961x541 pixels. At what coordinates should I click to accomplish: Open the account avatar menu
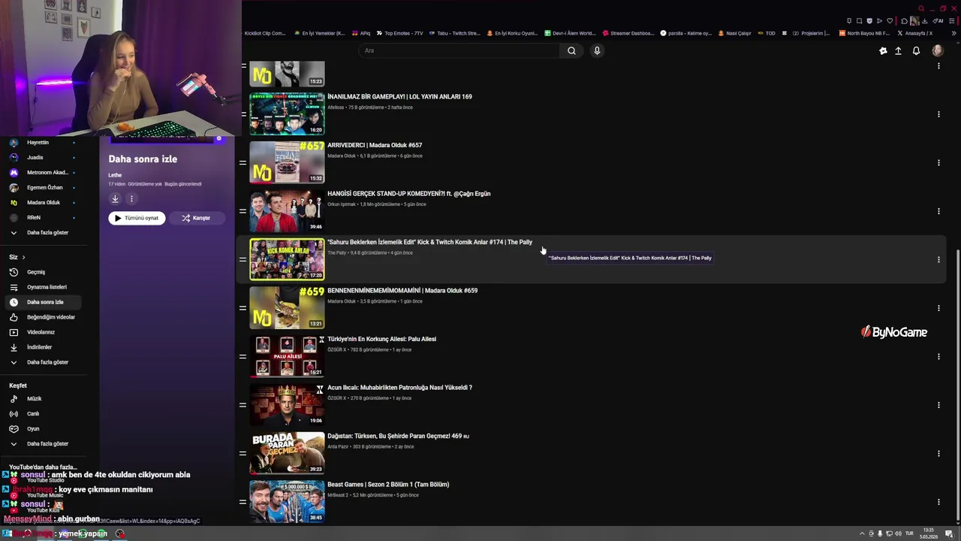click(937, 50)
